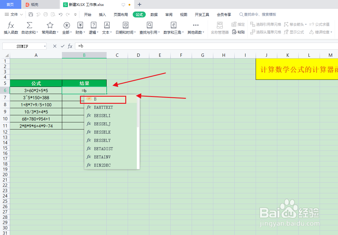
Task: Open the Logical functions icon
Action: 94,25
